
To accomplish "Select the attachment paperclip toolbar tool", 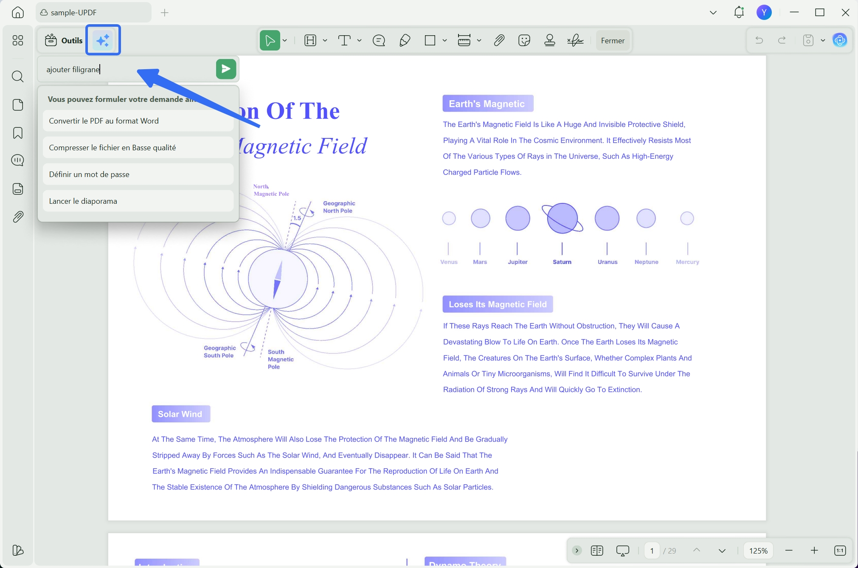I will tap(499, 41).
